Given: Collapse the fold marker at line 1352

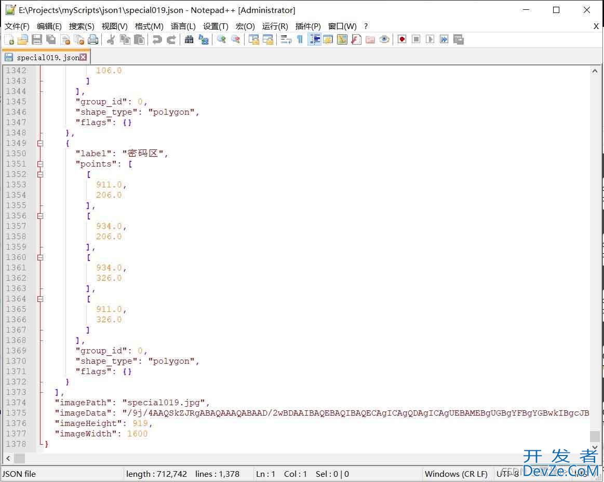Looking at the screenshot, I should (40, 175).
